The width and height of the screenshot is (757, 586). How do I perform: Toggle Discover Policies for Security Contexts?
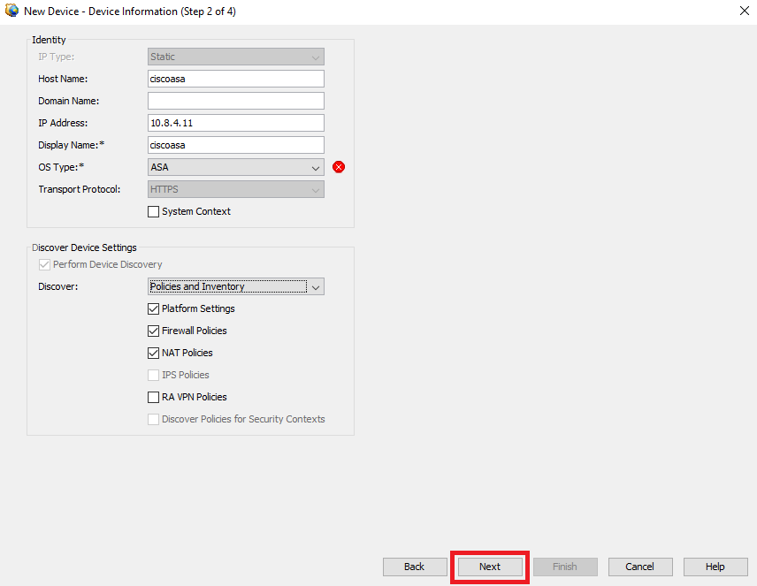pos(153,419)
